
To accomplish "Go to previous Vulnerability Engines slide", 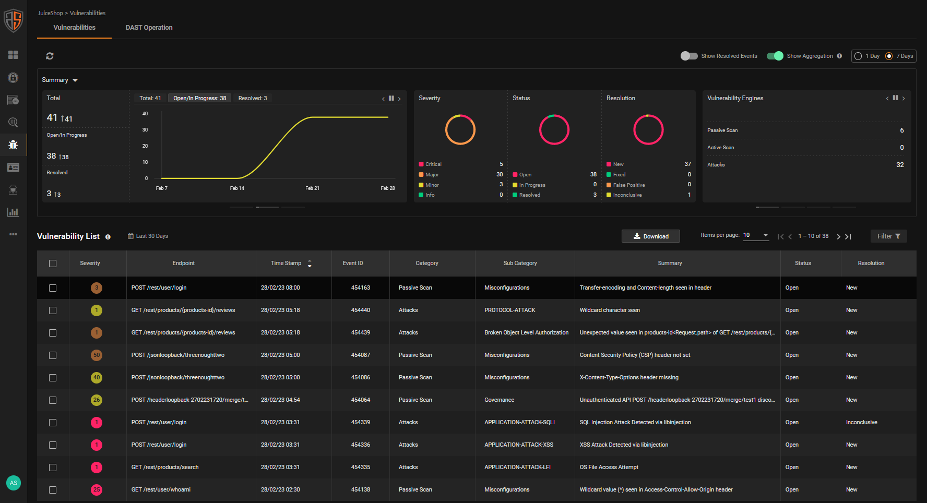I will coord(887,98).
